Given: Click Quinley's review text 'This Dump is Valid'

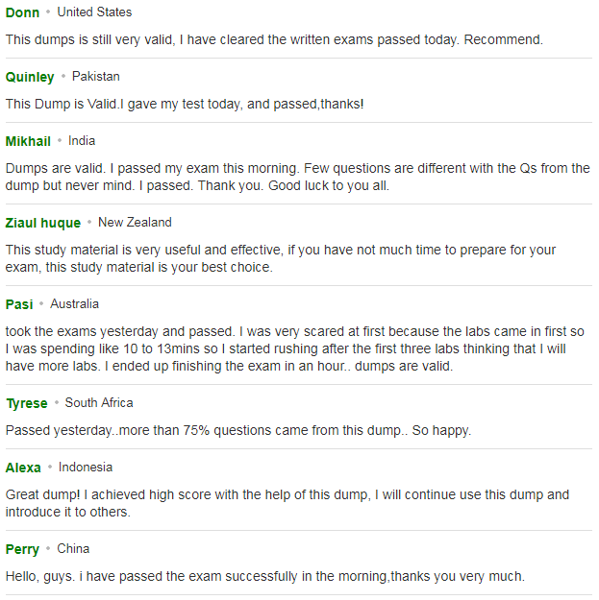Looking at the screenshot, I should 185,104.
